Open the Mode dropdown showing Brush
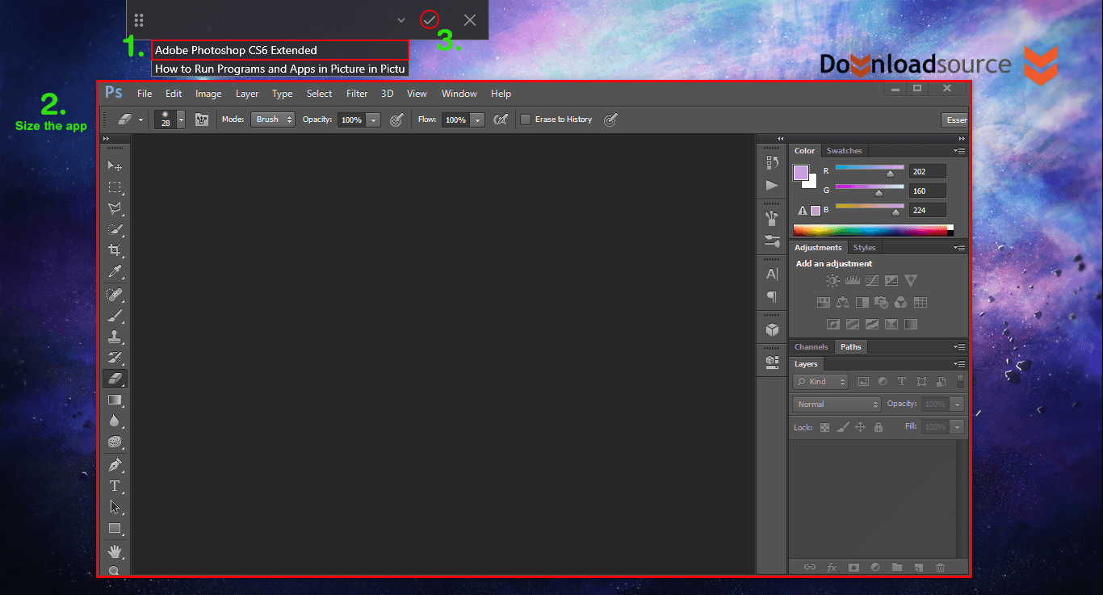Viewport: 1103px width, 595px height. pyautogui.click(x=272, y=119)
